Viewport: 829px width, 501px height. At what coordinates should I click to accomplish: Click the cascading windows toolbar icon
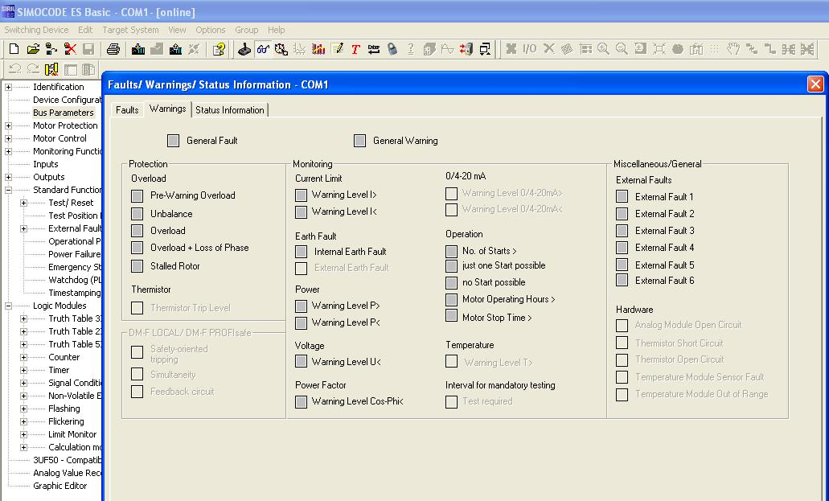coord(484,49)
